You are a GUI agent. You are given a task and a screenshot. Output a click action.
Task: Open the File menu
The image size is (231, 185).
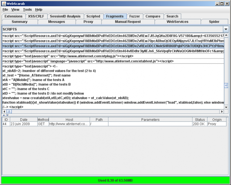(x=5, y=10)
